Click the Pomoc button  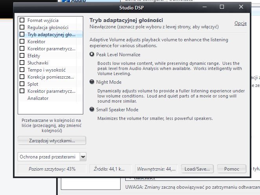(232, 169)
